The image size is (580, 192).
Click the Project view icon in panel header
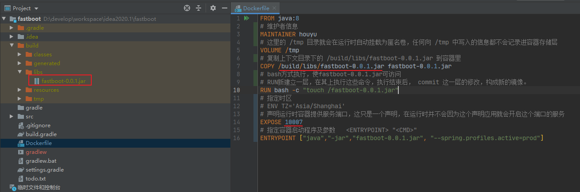point(7,8)
